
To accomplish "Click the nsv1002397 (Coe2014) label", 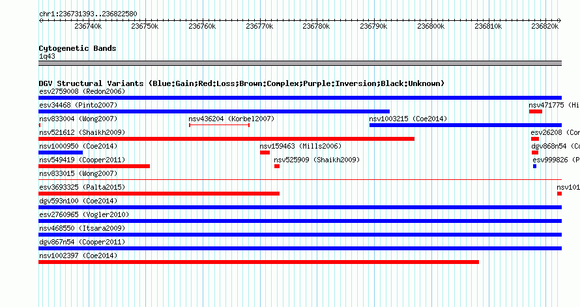I will click(78, 256).
